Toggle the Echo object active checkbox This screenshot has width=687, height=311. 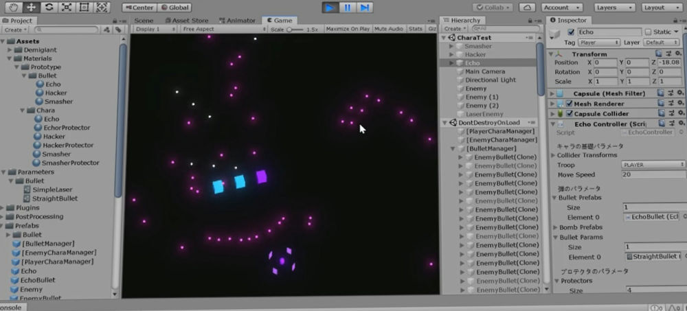572,32
